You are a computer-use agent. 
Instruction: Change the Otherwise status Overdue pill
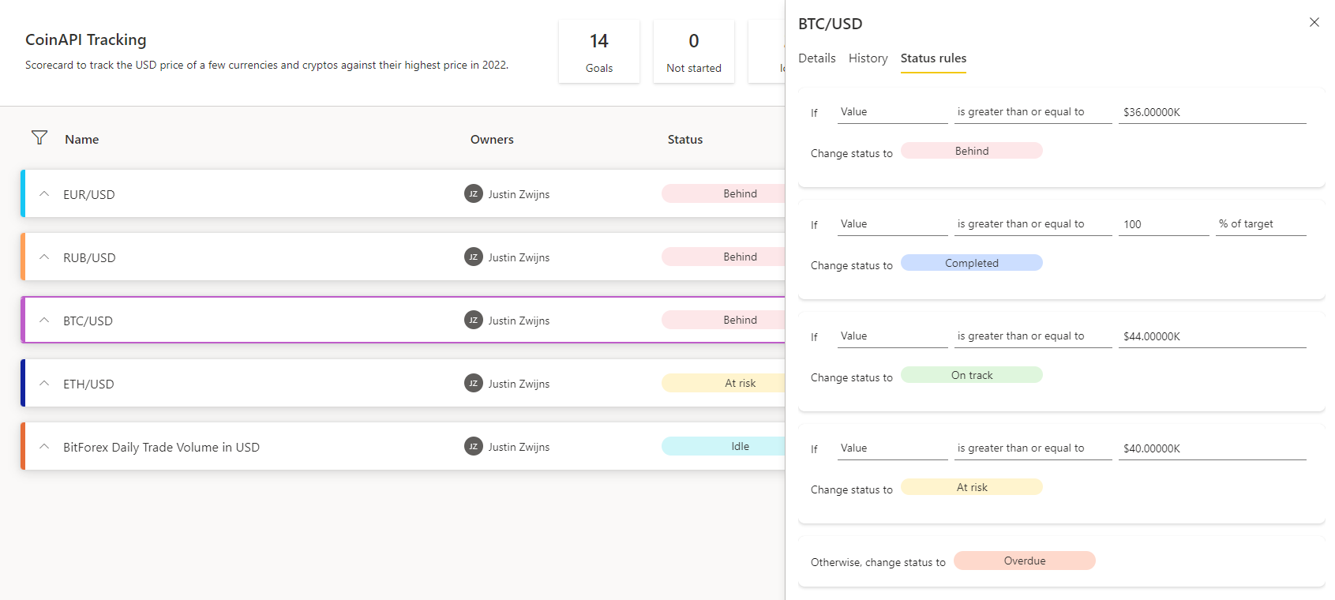click(x=1024, y=561)
